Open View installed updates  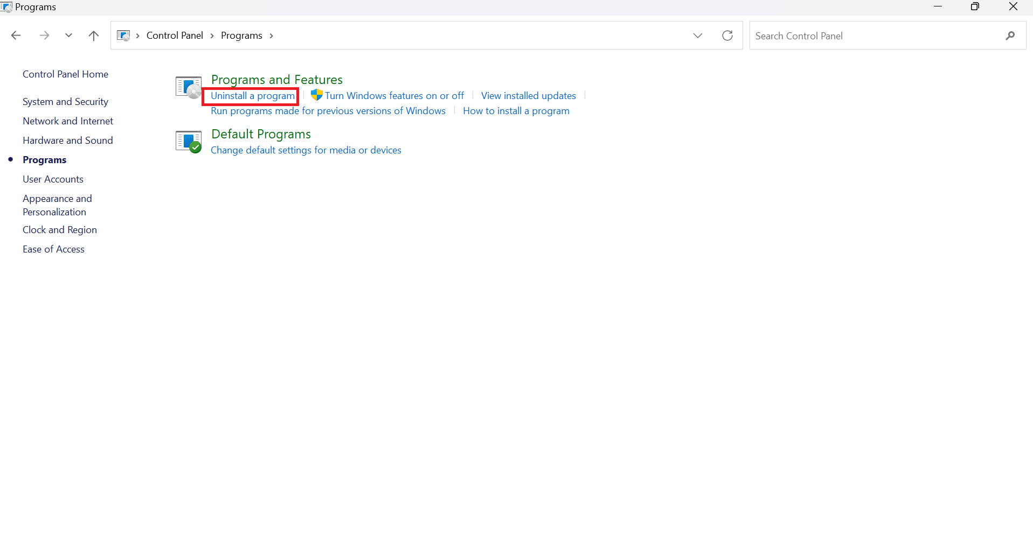(x=529, y=96)
